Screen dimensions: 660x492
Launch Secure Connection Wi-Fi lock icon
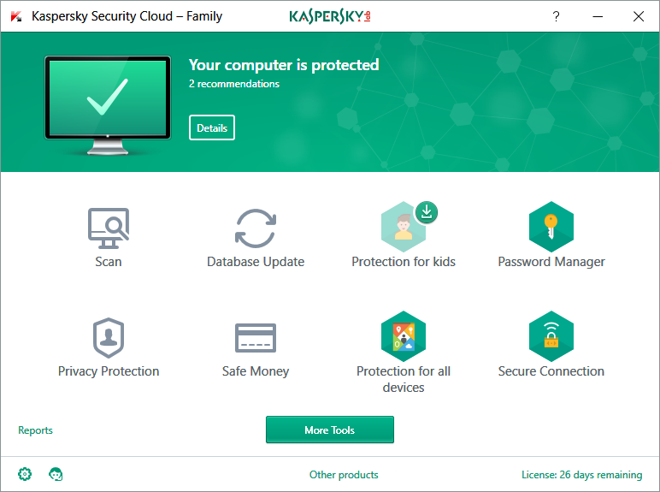(551, 336)
